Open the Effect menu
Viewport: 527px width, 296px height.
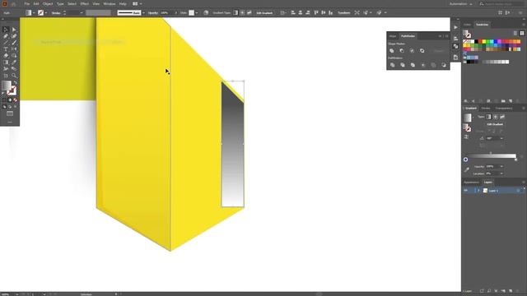84,3
